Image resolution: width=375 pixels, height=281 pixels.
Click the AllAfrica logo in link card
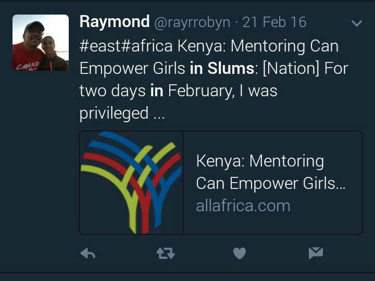pos(131,182)
